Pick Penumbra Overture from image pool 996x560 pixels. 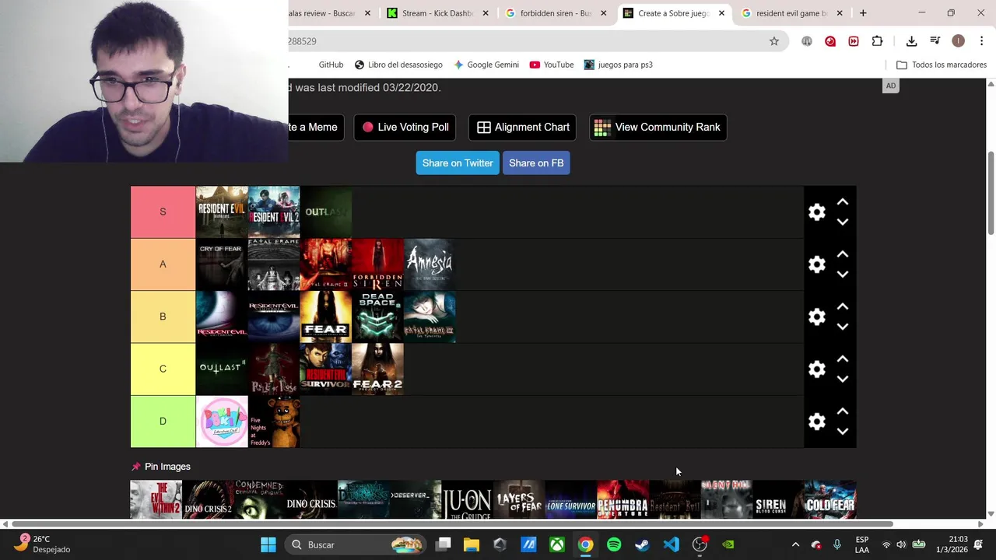622,499
